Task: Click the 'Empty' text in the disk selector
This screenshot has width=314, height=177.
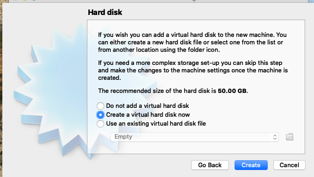Action: 123,137
